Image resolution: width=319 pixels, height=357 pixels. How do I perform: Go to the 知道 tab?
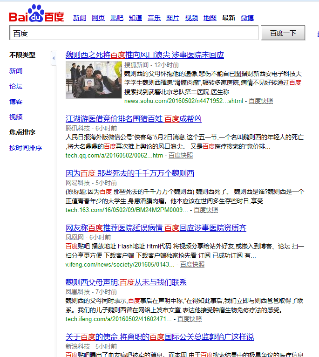click(136, 18)
